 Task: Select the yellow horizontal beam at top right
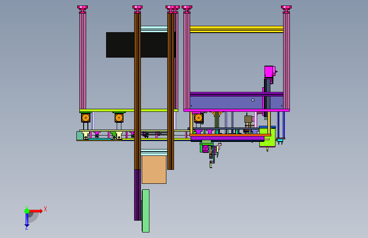click(236, 29)
